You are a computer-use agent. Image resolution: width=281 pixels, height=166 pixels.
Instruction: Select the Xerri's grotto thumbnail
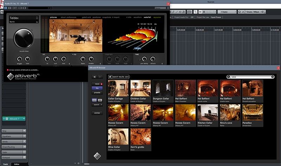140,140
